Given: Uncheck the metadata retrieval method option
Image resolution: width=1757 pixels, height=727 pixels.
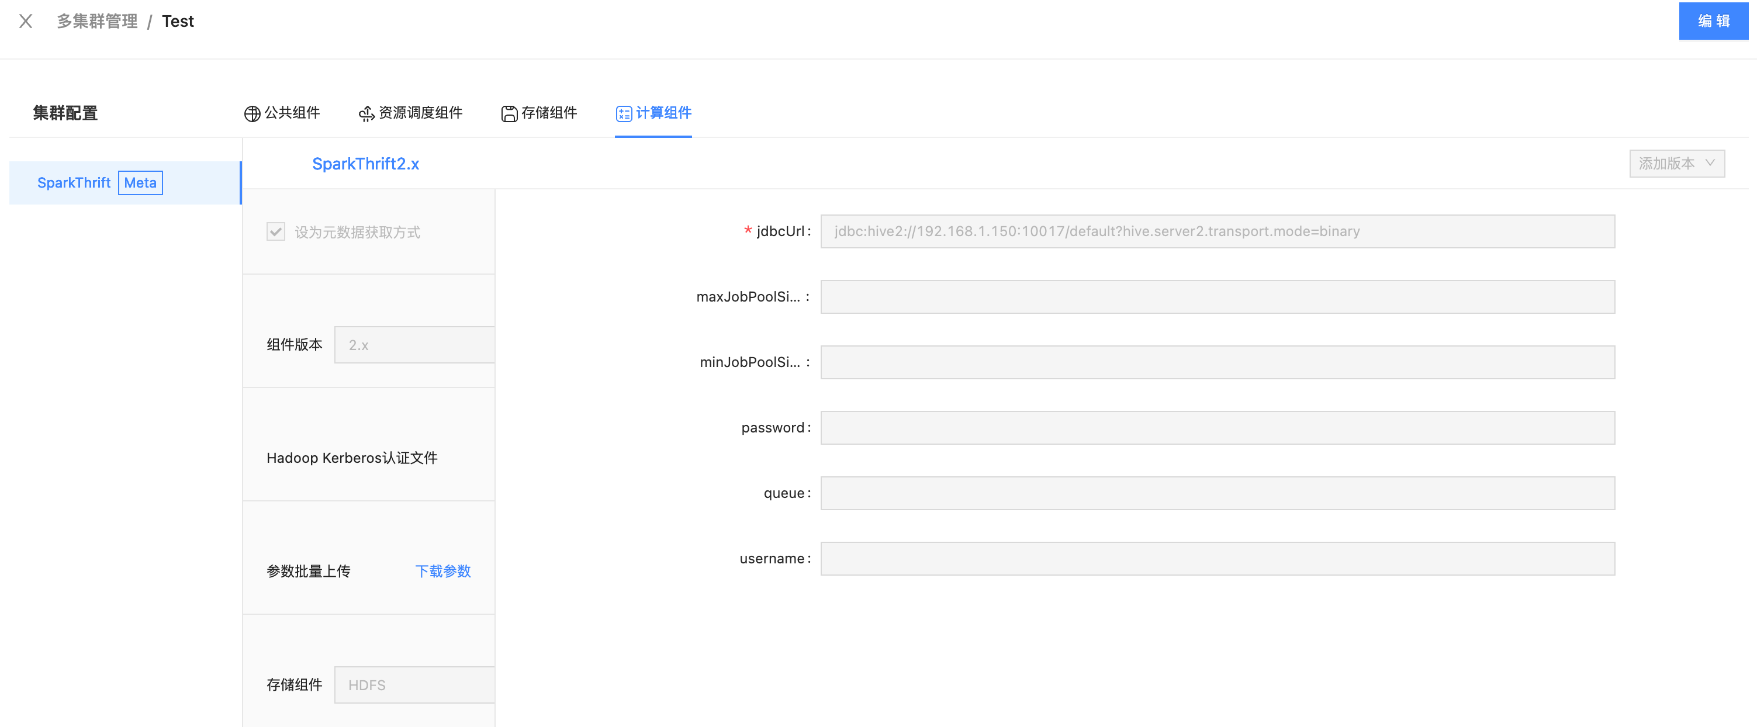Looking at the screenshot, I should tap(275, 232).
